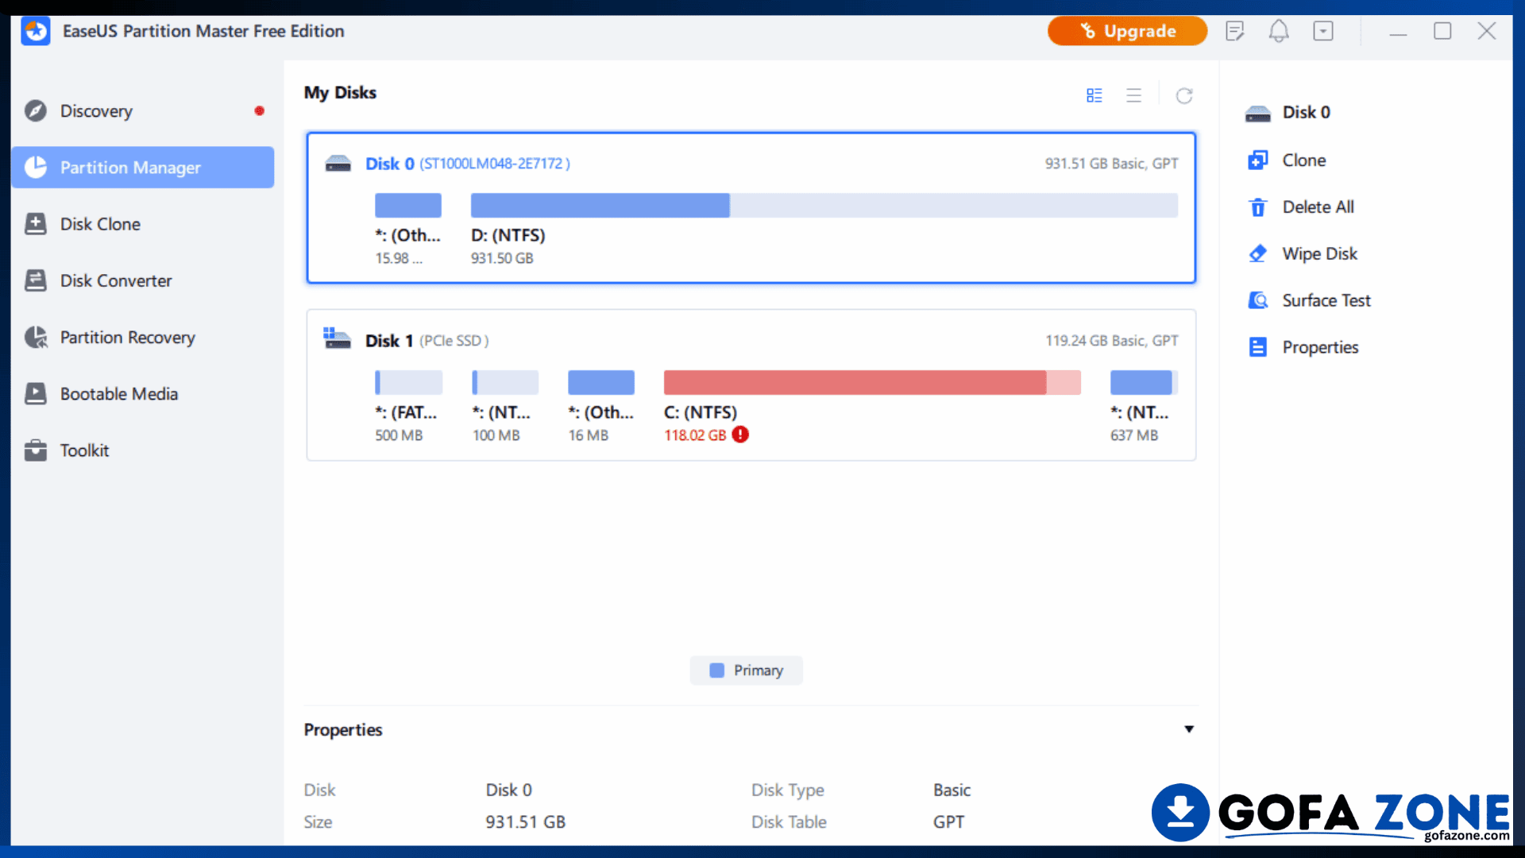Click the Partition Recovery icon
Viewport: 1525px width, 858px height.
36,337
